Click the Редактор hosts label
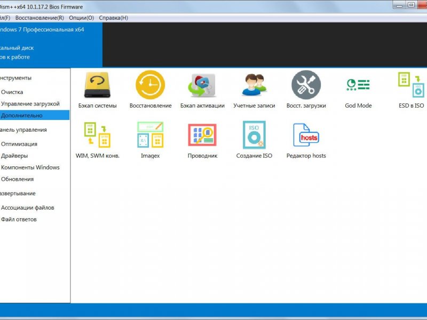 [306, 156]
